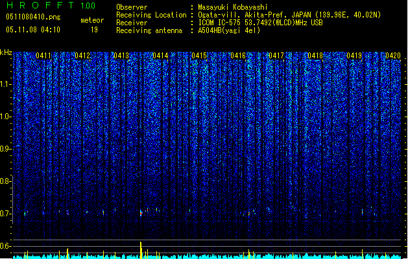
Task: Click the tallest yellow power spike near 0413
Action: [x=141, y=250]
